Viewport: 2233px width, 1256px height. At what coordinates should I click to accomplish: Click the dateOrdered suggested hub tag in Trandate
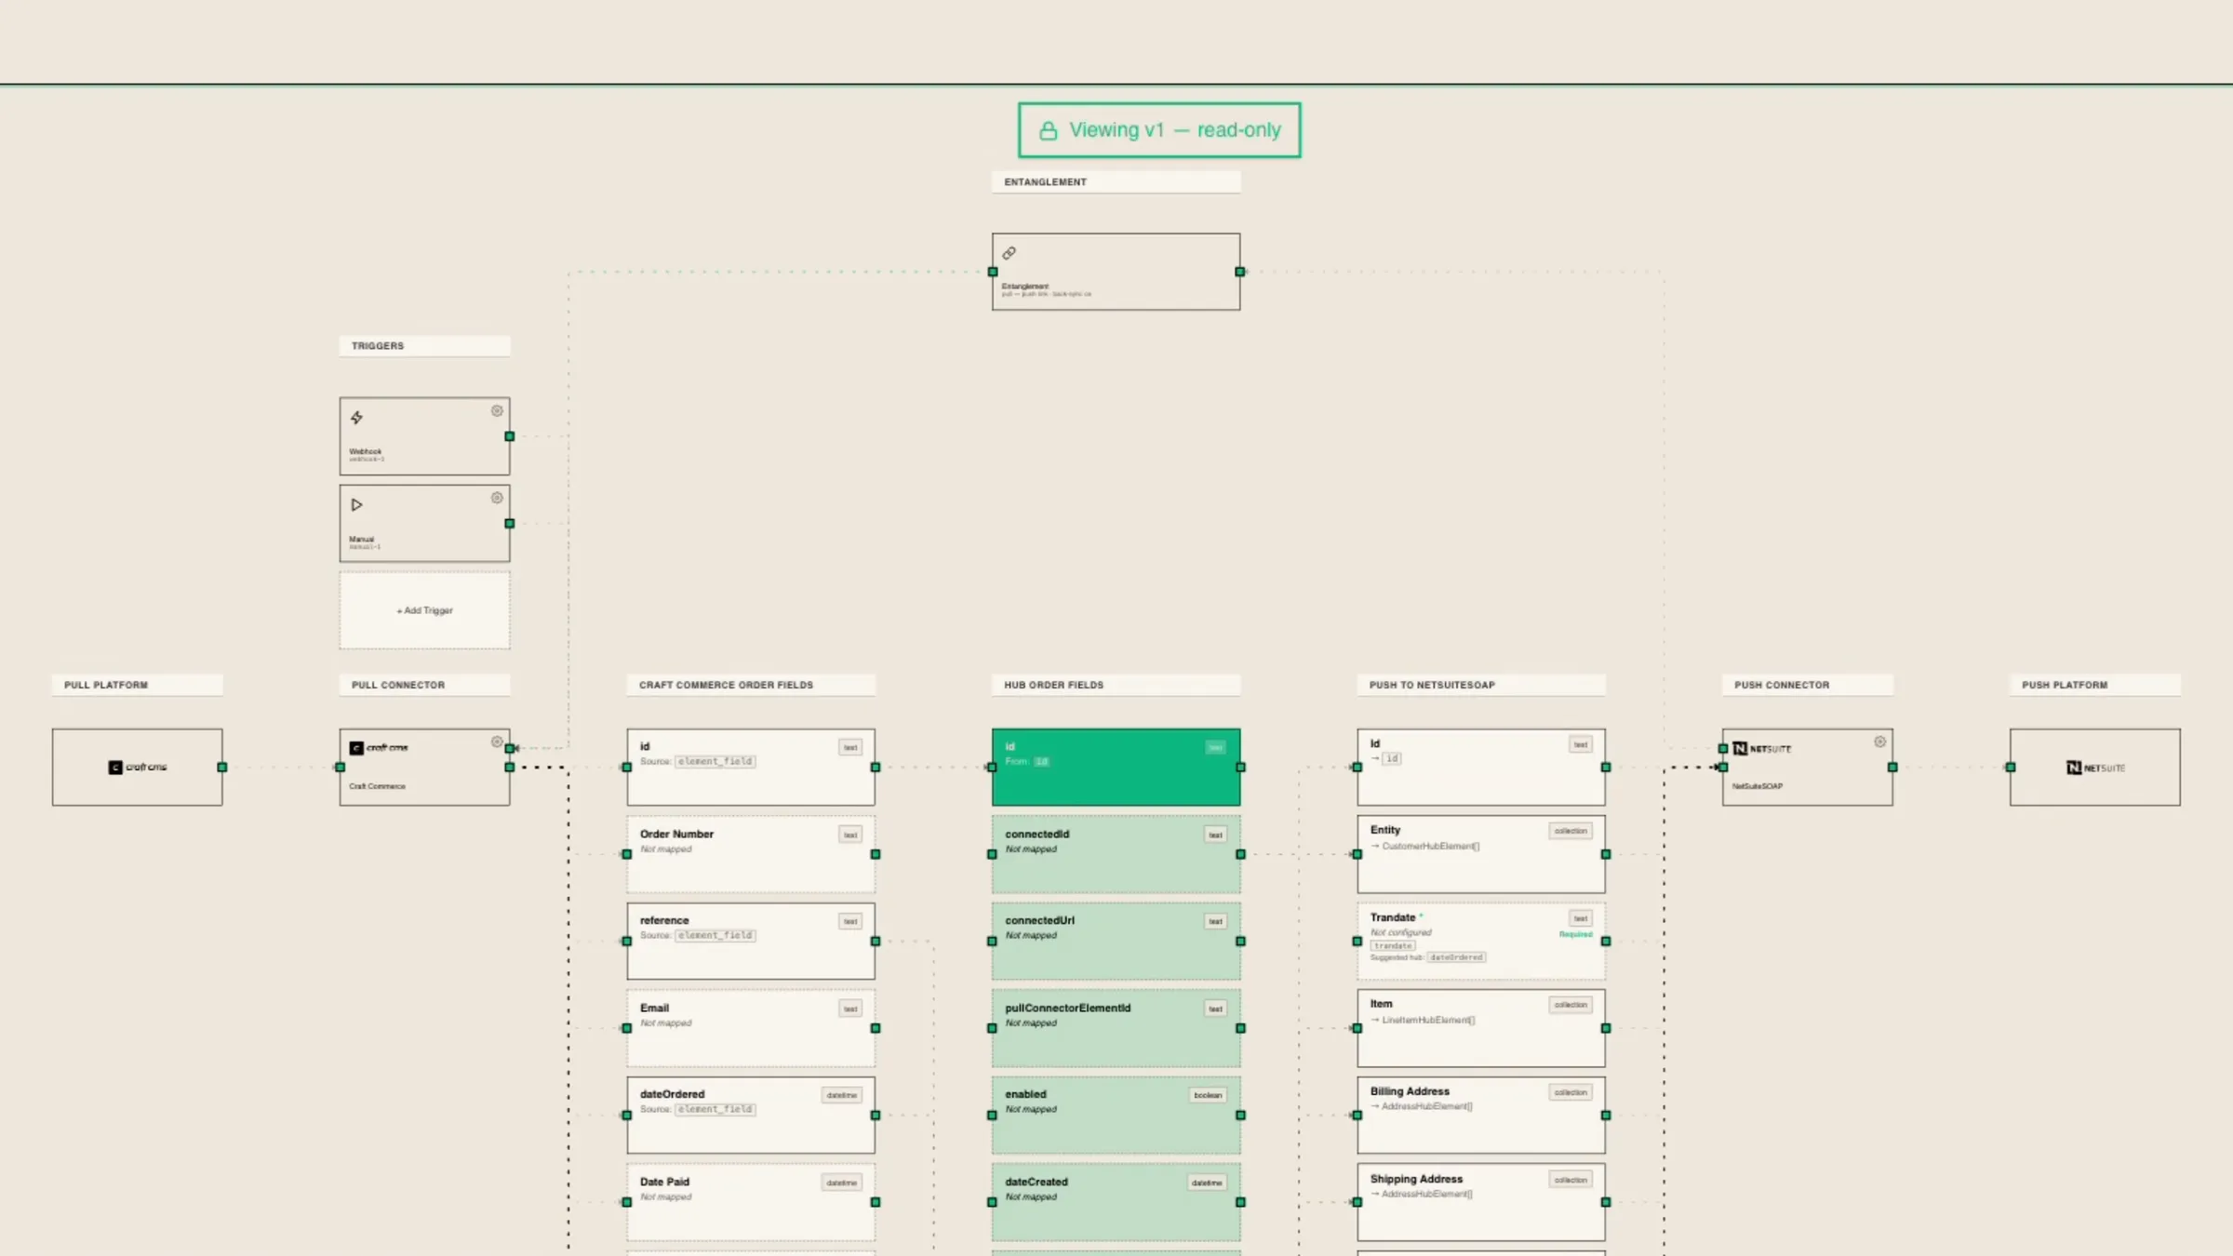click(x=1457, y=957)
